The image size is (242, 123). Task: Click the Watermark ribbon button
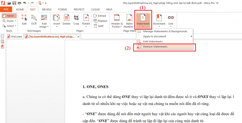[143, 21]
